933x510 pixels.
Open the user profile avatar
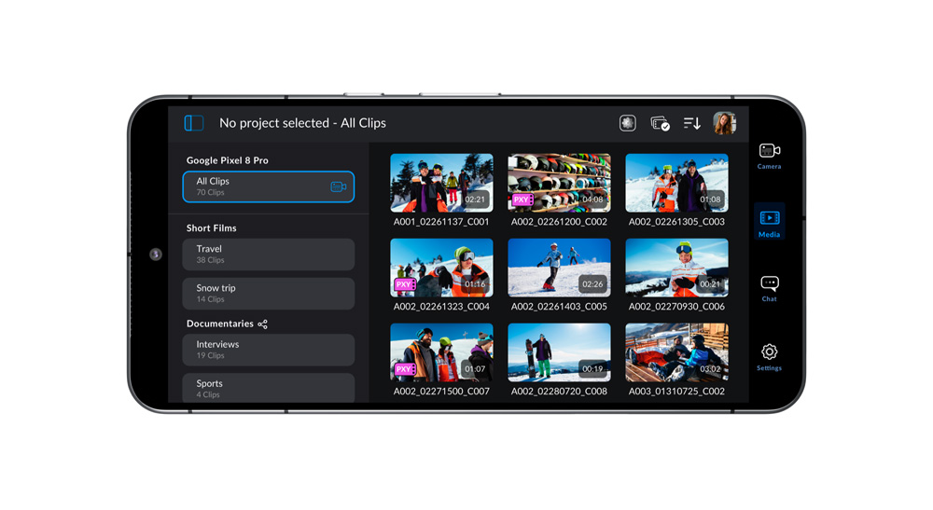pos(724,123)
